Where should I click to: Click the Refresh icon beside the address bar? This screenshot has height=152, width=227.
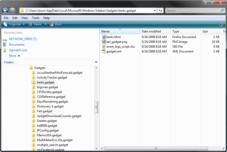[160, 10]
